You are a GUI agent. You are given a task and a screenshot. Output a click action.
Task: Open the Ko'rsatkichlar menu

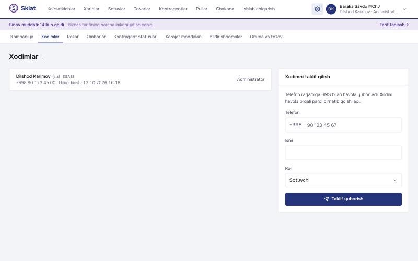coord(61,9)
